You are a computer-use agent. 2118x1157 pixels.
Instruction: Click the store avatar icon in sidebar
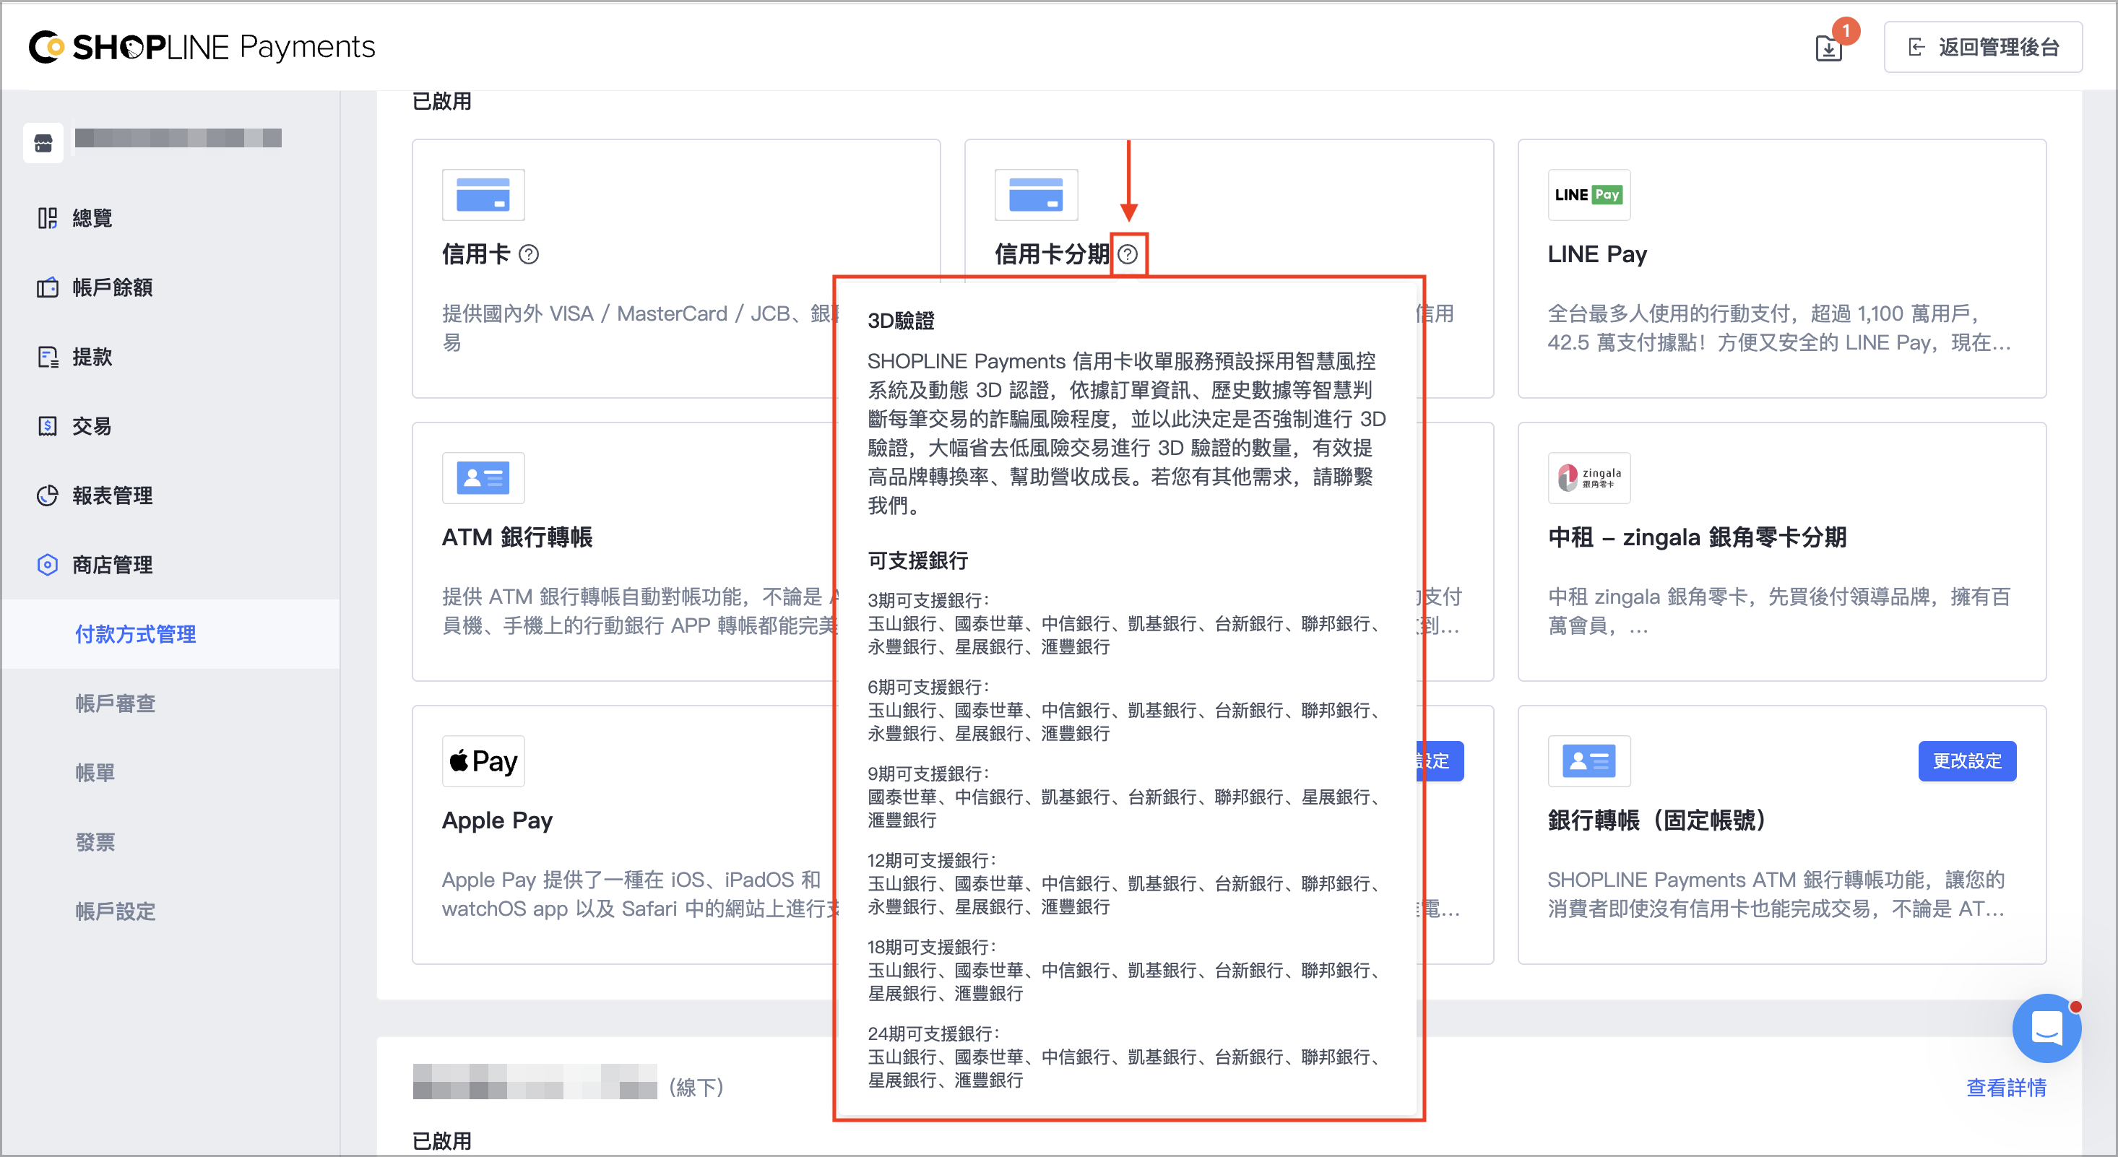43,143
